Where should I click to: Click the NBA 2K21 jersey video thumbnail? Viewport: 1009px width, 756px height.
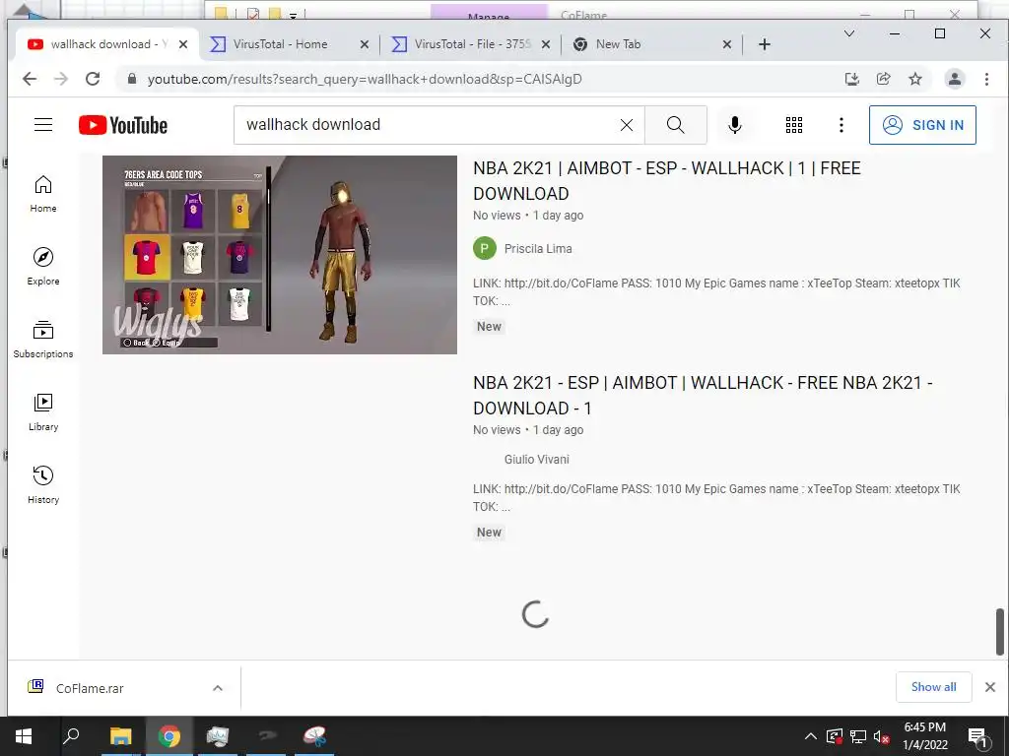tap(279, 255)
